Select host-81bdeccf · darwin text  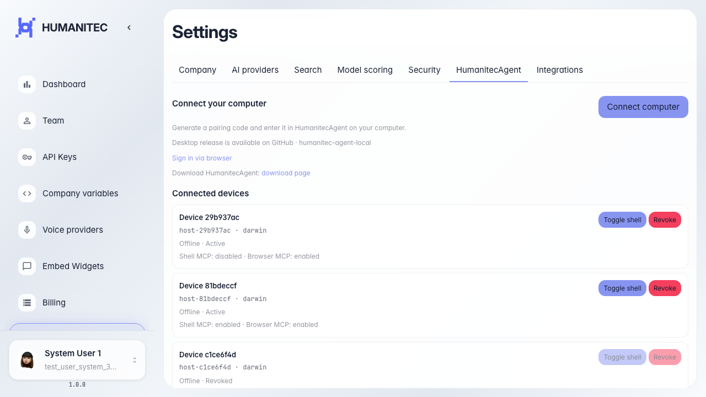223,299
